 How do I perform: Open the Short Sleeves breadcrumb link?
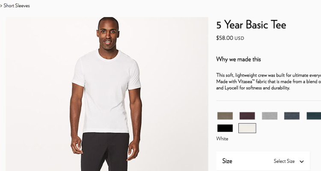17,6
